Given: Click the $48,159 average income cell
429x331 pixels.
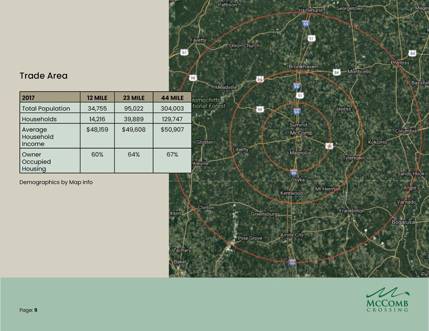Looking at the screenshot, I should point(97,130).
